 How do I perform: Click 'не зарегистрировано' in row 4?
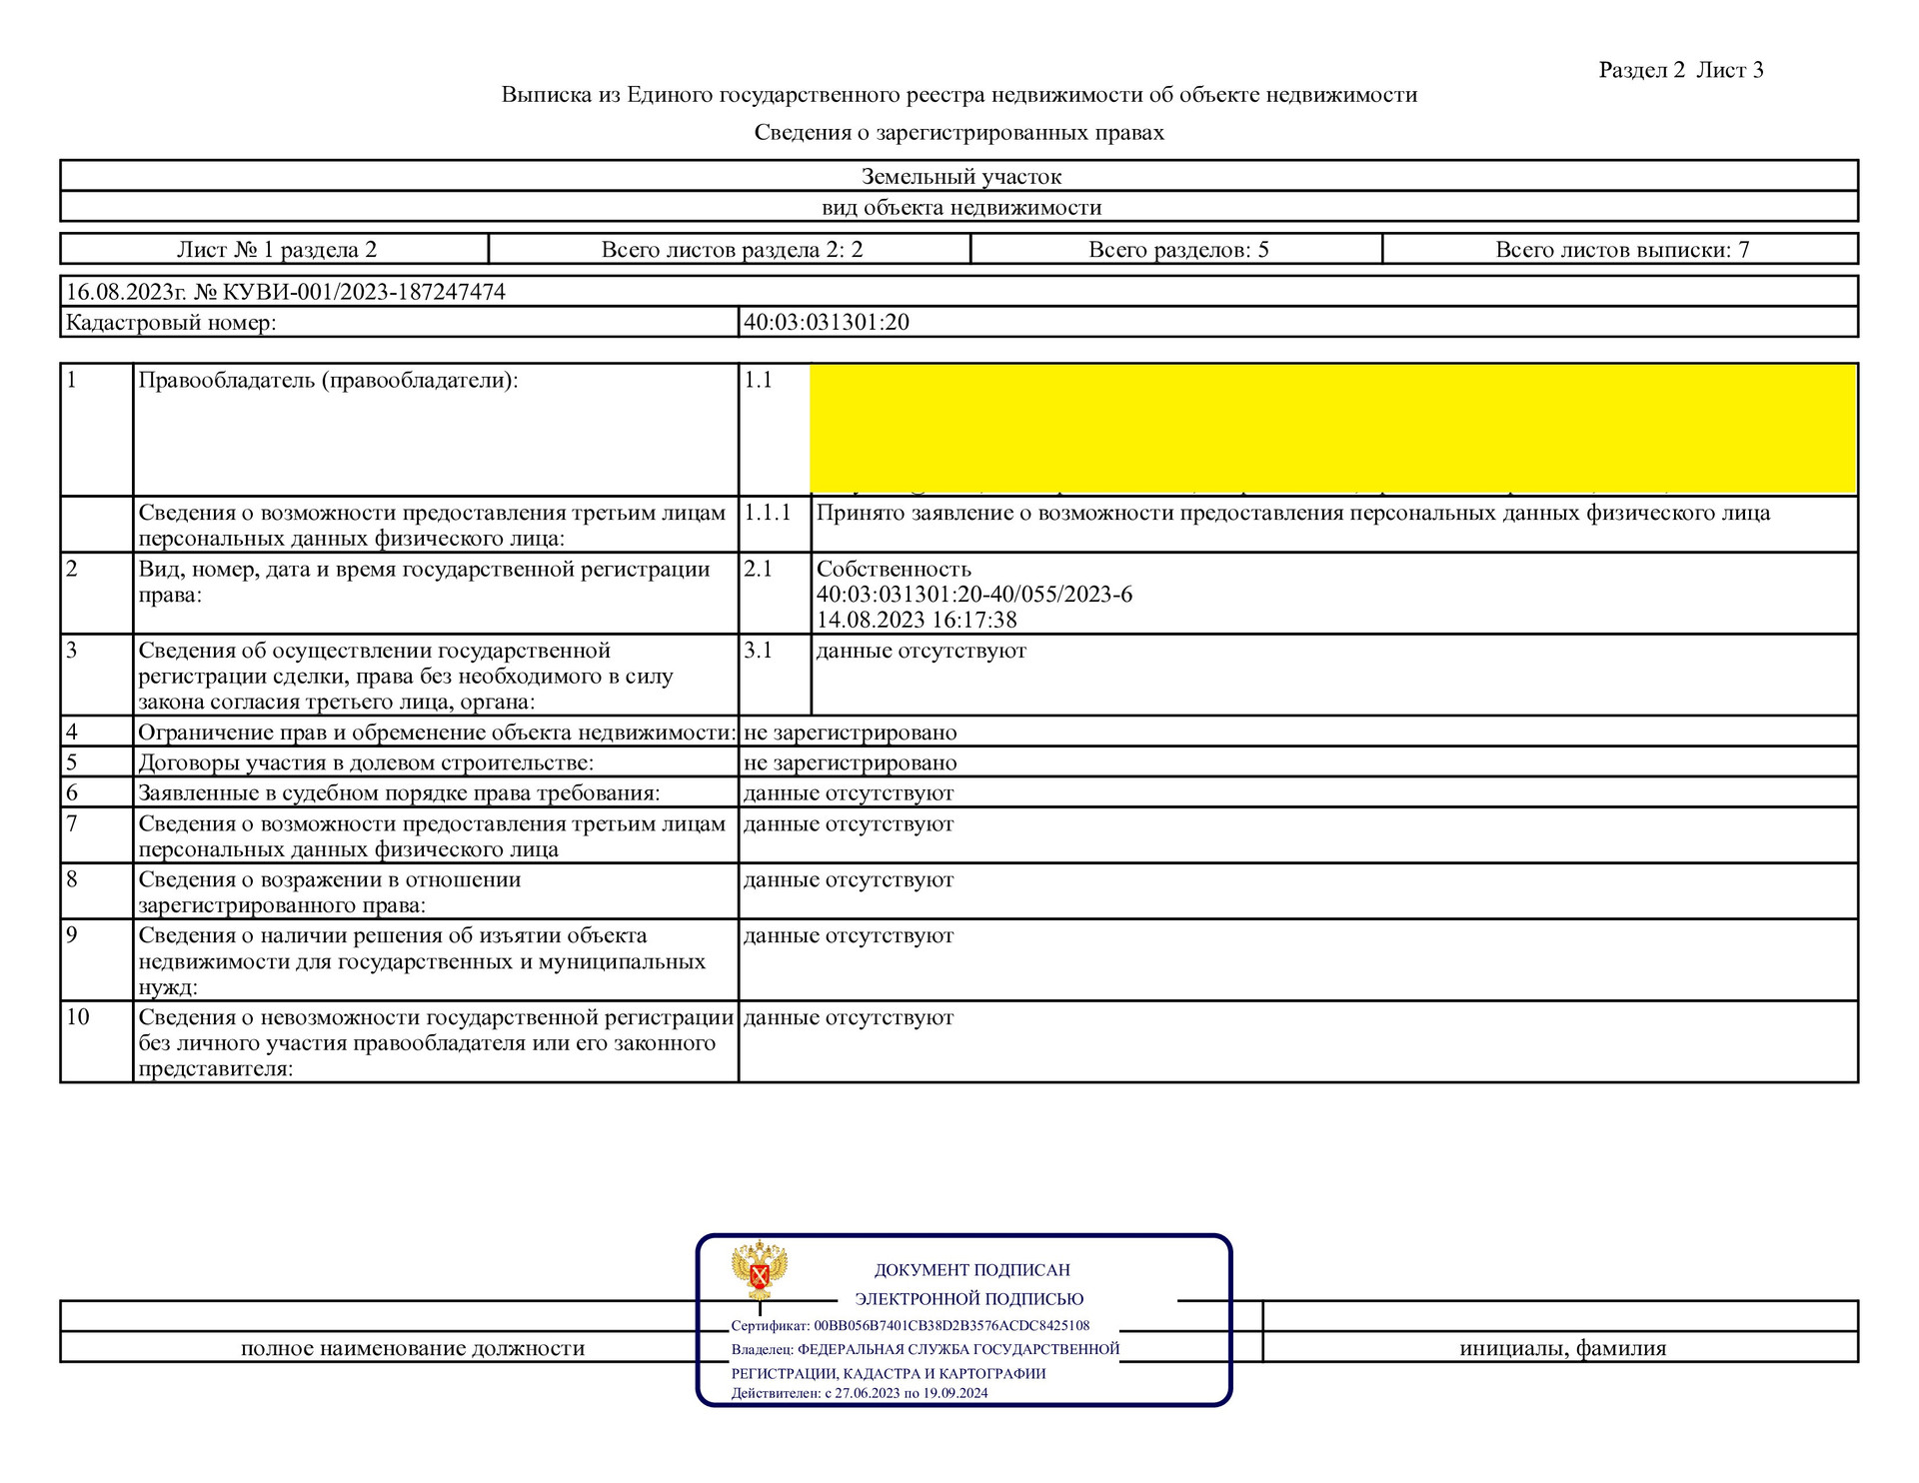coord(850,733)
